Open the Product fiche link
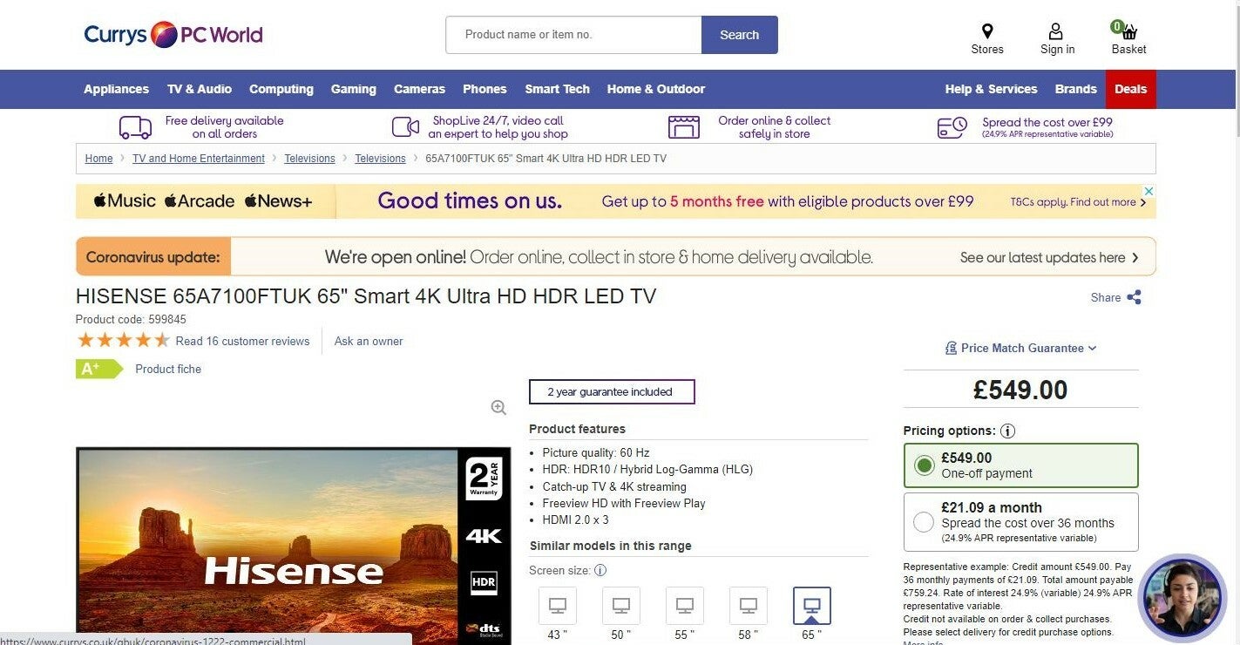 (168, 370)
